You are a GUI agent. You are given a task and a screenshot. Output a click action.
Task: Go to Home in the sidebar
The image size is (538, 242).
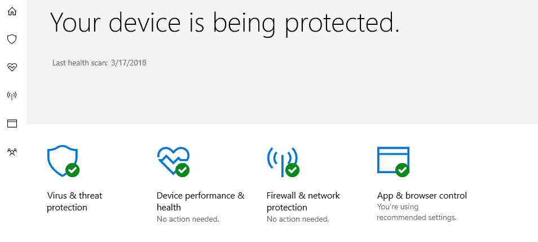pos(12,11)
